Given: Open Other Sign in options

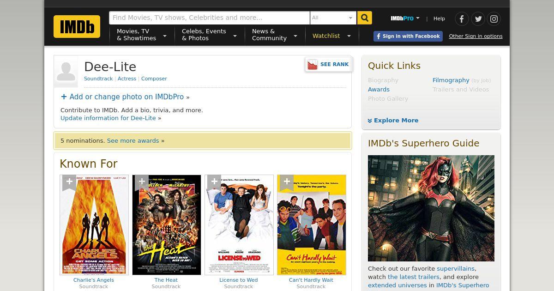Looking at the screenshot, I should click(476, 36).
